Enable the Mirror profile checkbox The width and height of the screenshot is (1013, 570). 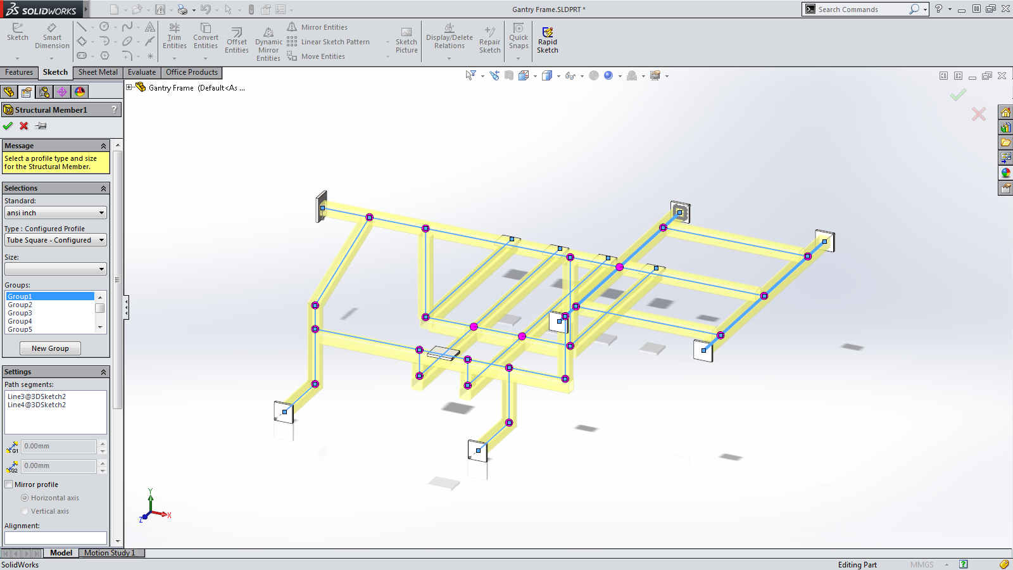9,484
